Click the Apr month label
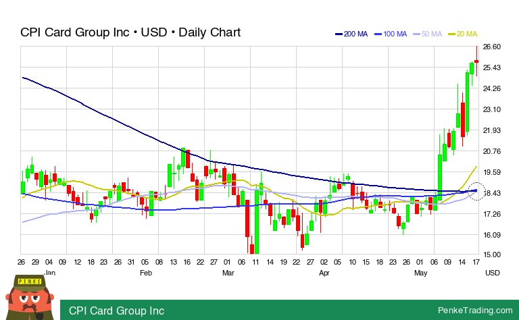Image resolution: width=519 pixels, height=320 pixels. click(x=324, y=273)
